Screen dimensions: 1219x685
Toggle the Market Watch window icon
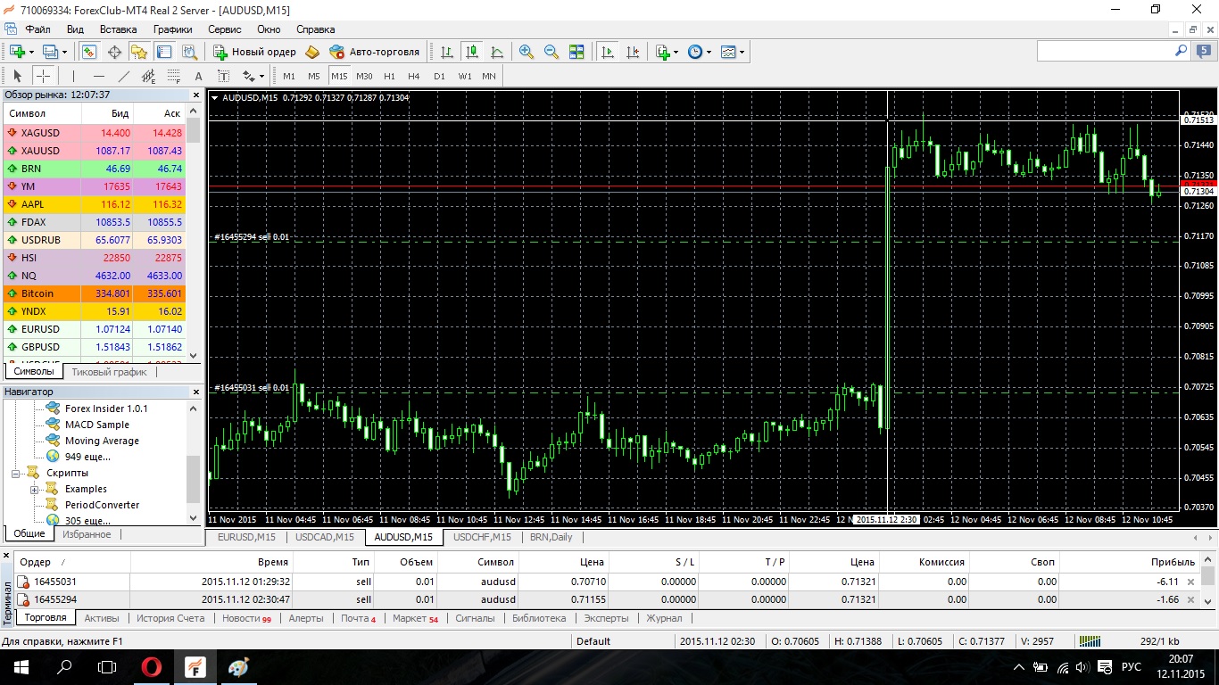(x=89, y=52)
